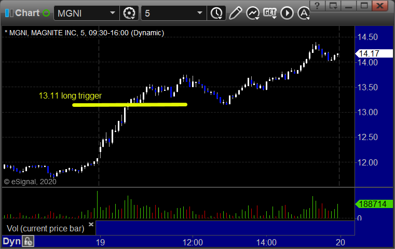Click the circled A alerts icon
Viewport: 395px width, 249px height.
pos(304,13)
